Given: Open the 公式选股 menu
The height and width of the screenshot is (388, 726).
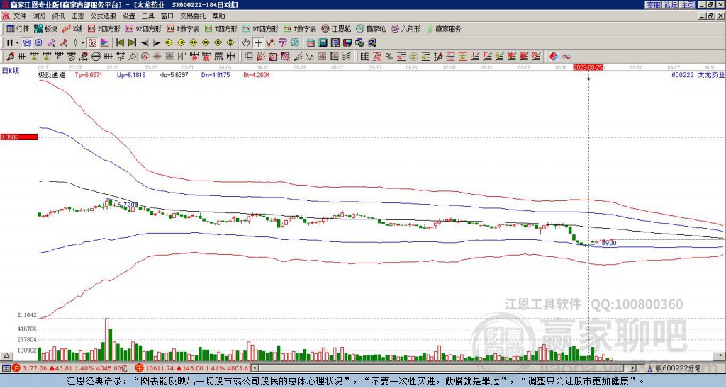Looking at the screenshot, I should (103, 16).
